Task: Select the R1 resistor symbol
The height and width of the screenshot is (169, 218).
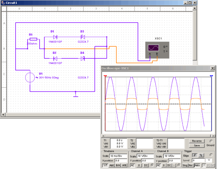Action: tap(33, 39)
